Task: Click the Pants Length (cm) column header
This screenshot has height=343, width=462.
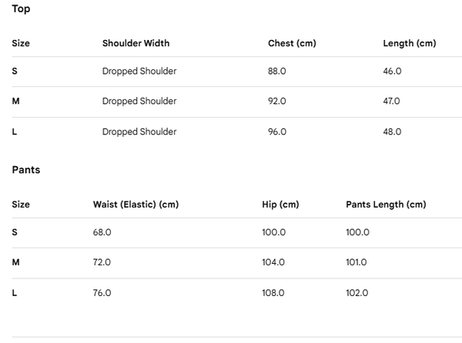Action: tap(386, 205)
